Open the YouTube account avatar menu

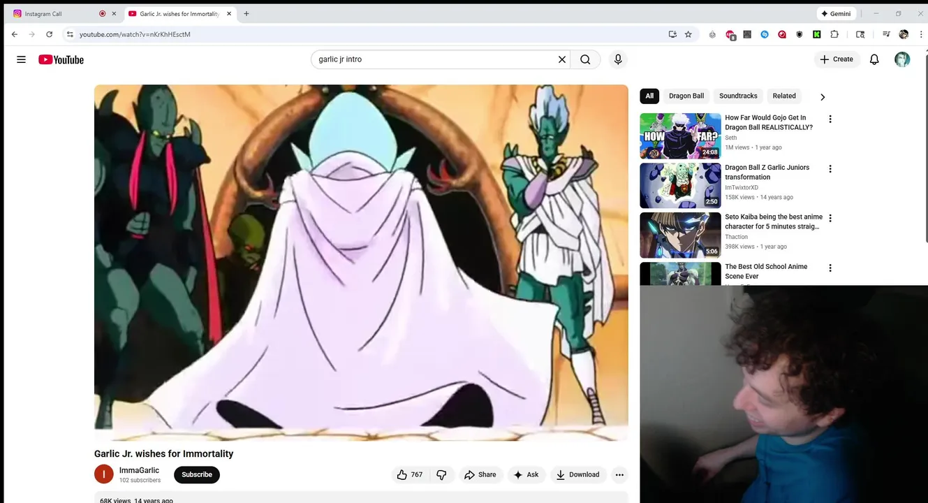pyautogui.click(x=902, y=59)
